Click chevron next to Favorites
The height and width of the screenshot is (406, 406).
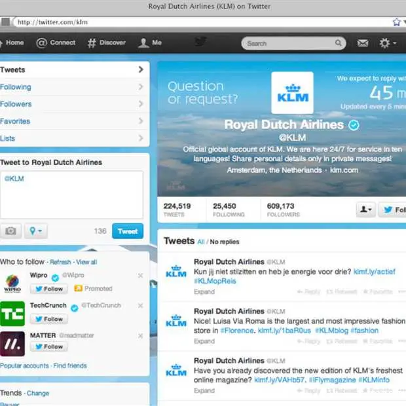click(141, 121)
